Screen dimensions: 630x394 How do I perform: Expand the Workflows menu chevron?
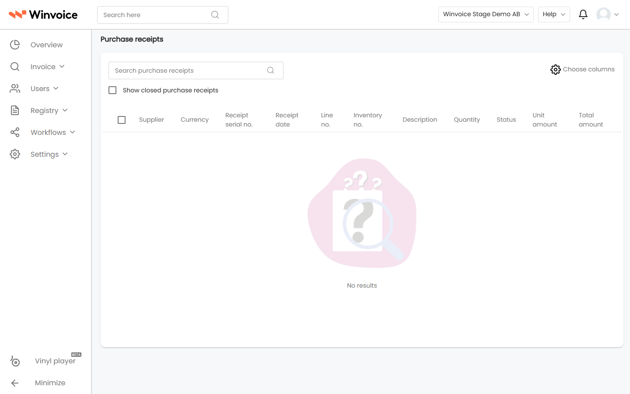point(73,132)
